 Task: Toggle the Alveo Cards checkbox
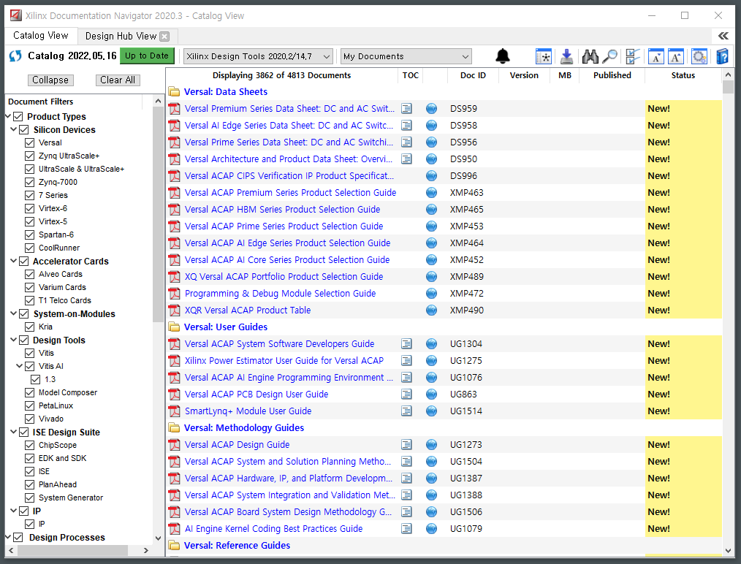click(x=30, y=274)
